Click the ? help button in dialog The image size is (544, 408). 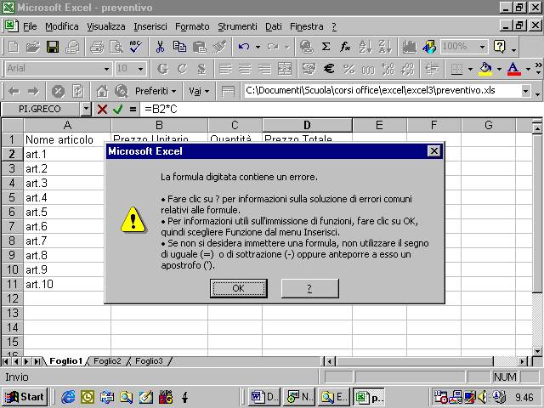point(309,288)
